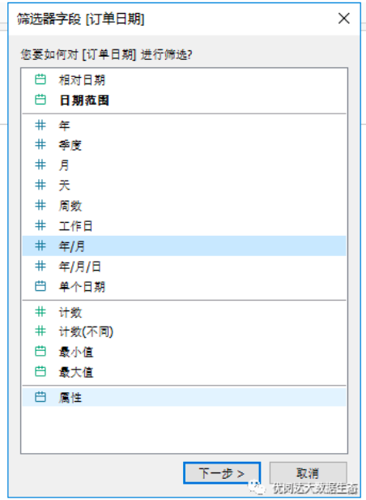This screenshot has height=500, width=366.
Task: Click empty area below 属性 in list
Action: pyautogui.click(x=184, y=429)
